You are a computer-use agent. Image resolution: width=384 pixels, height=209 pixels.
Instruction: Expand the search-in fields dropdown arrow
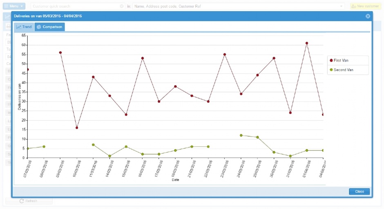342,7
